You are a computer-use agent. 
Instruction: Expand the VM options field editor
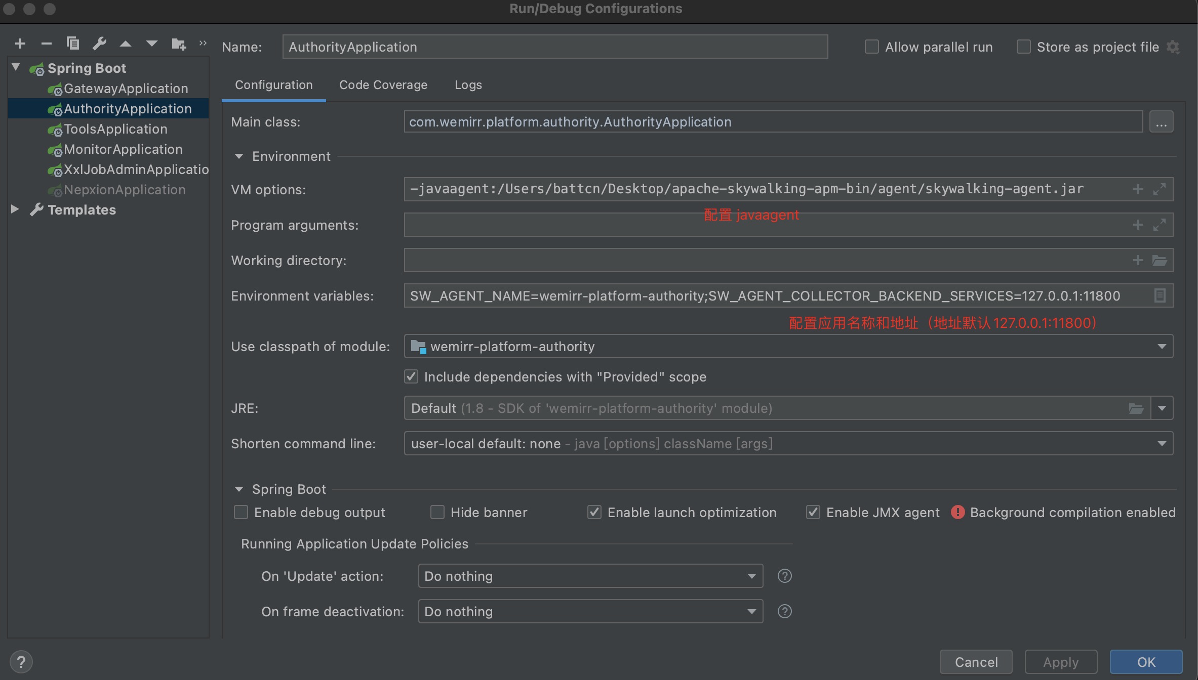click(x=1160, y=189)
